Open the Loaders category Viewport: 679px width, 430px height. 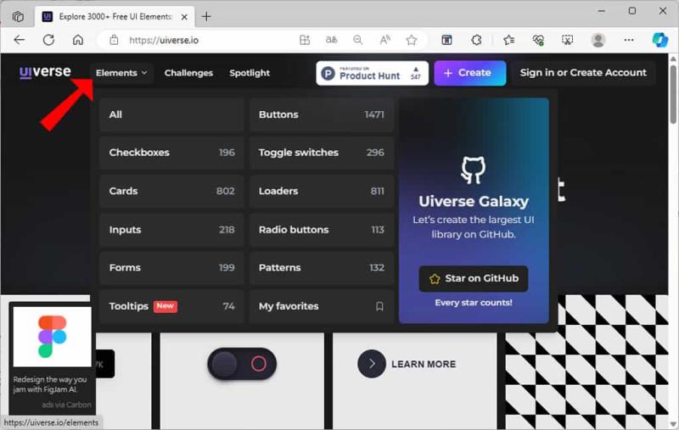point(322,191)
